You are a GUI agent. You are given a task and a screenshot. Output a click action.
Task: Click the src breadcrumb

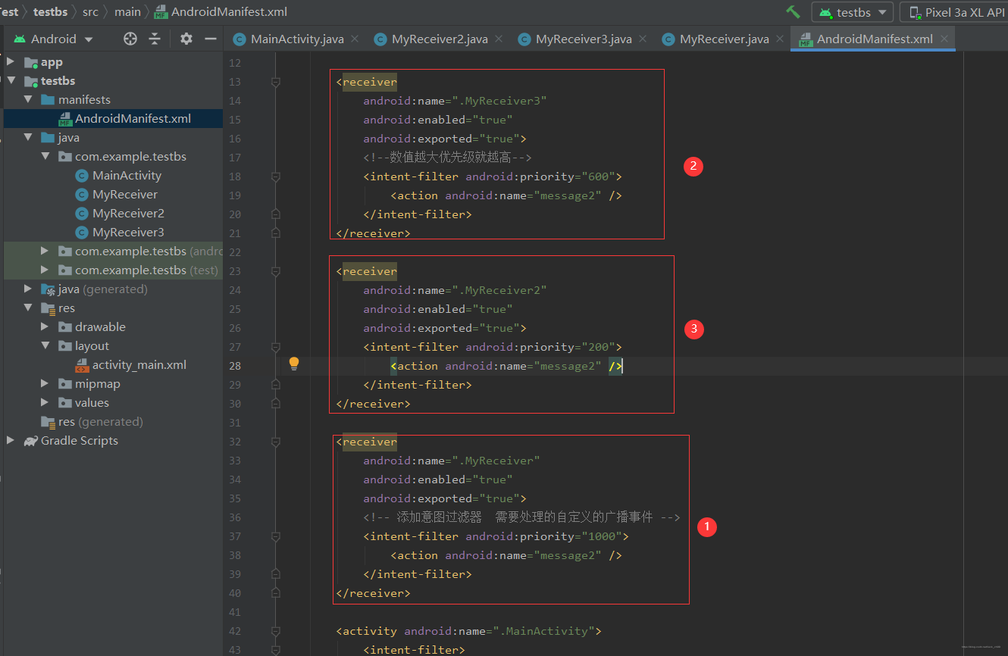click(x=90, y=11)
